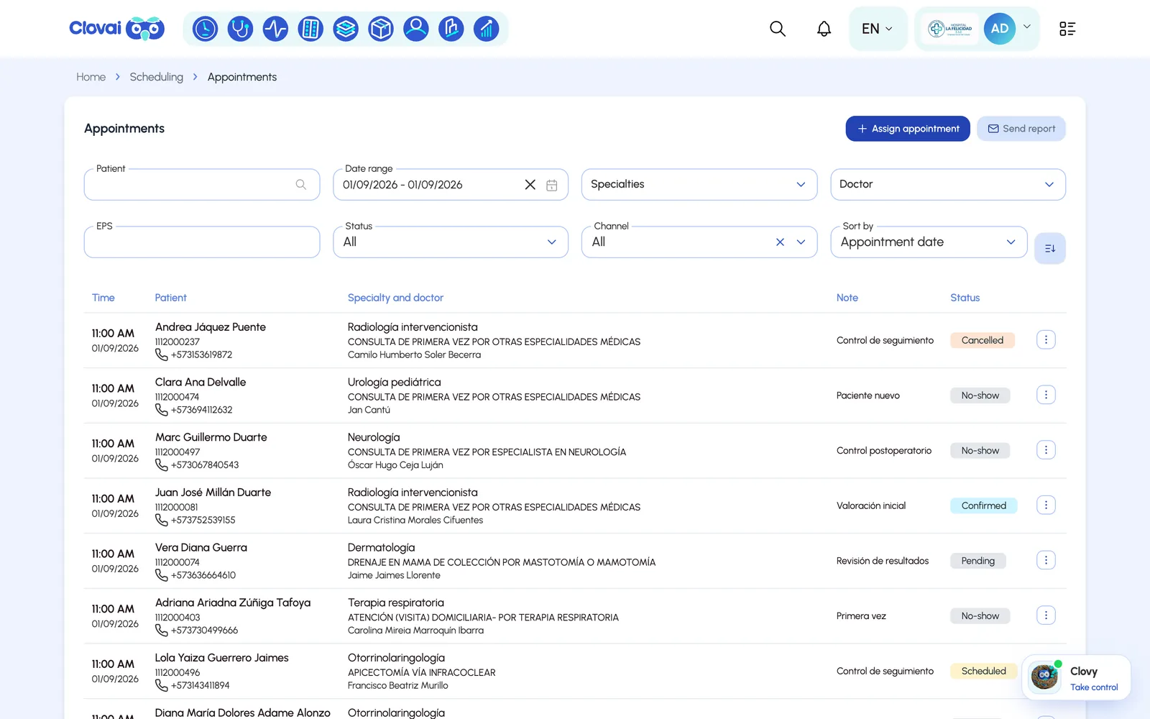Toggle the sort direction button
The image size is (1150, 719).
coord(1050,248)
